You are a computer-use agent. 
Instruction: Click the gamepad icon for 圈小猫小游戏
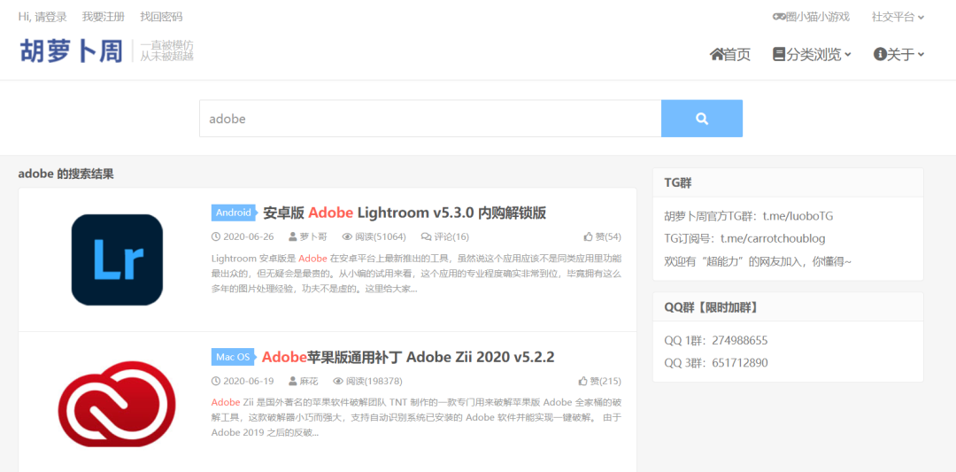779,17
